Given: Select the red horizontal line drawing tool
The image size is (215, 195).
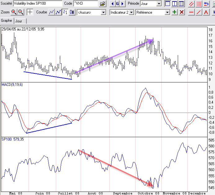Looking at the screenshot, I should coord(191,12).
